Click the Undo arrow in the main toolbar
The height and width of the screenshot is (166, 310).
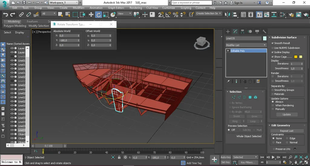click(5, 14)
